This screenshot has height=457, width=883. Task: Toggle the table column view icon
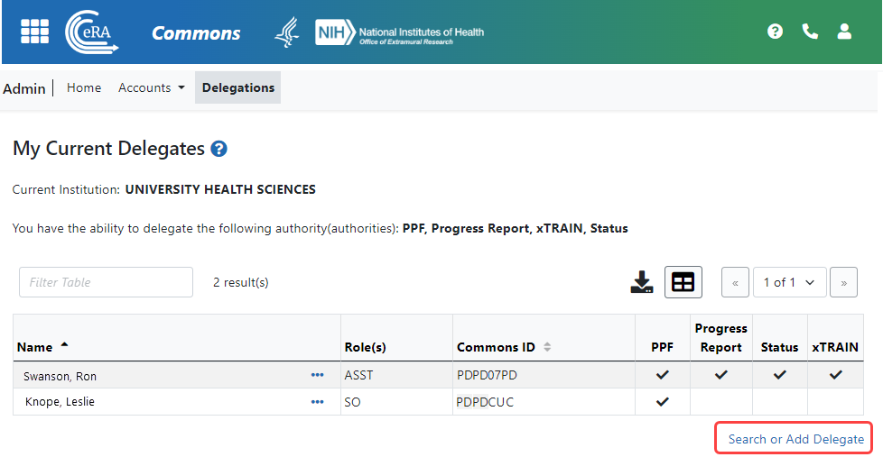coord(683,282)
